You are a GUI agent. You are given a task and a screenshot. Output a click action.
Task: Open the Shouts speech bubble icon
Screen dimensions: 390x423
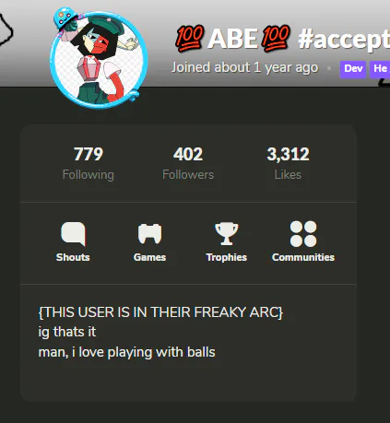tap(73, 234)
